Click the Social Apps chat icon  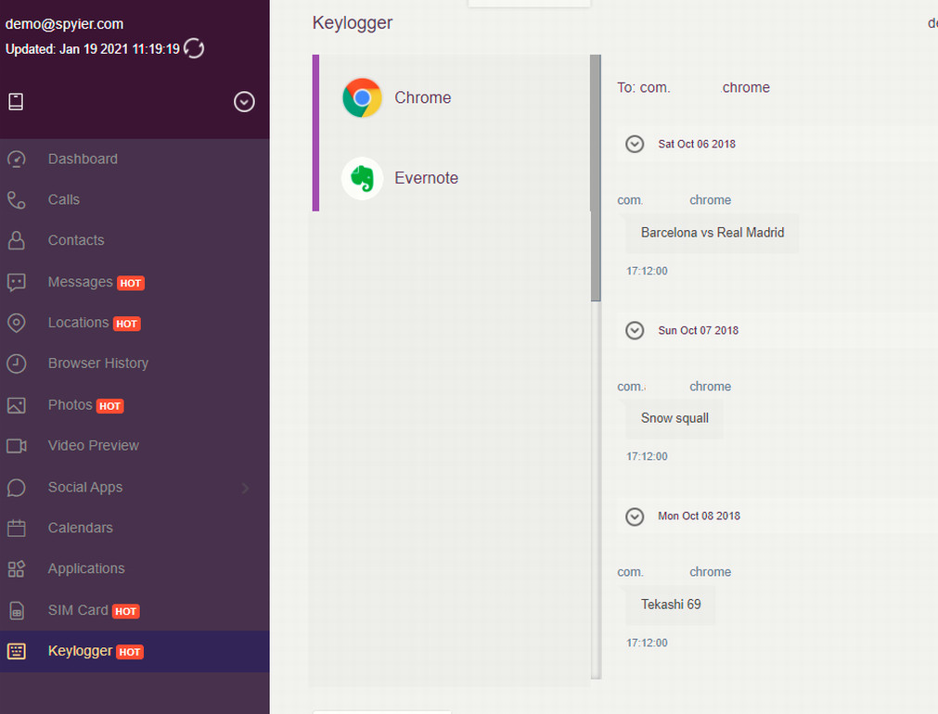tap(16, 488)
